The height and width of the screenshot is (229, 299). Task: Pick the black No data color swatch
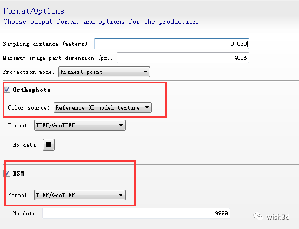tap(49, 145)
